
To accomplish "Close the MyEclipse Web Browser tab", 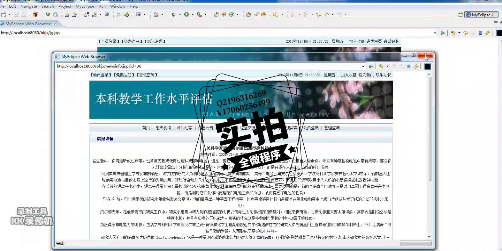I will coord(55,24).
